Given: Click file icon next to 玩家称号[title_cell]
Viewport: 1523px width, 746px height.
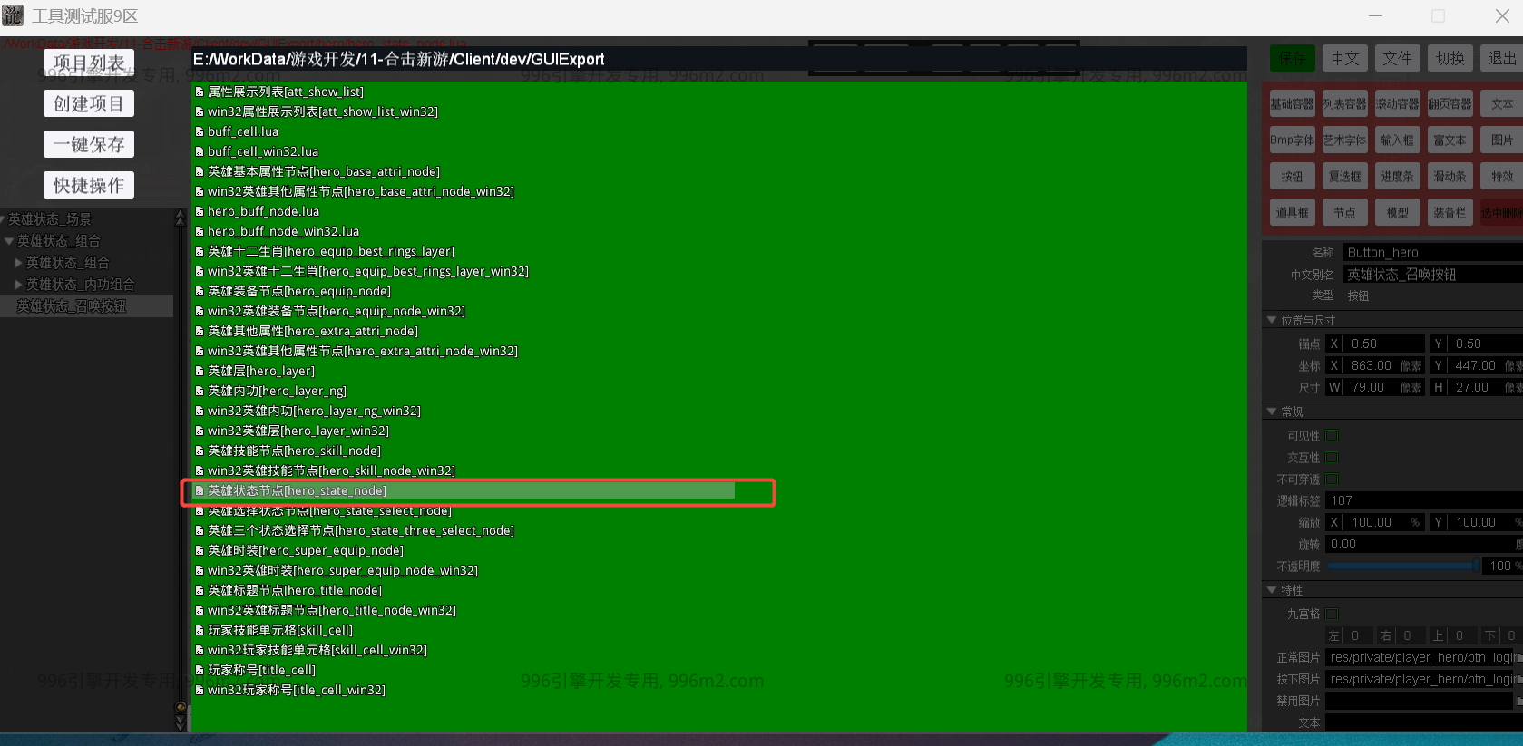Looking at the screenshot, I should click(x=200, y=671).
